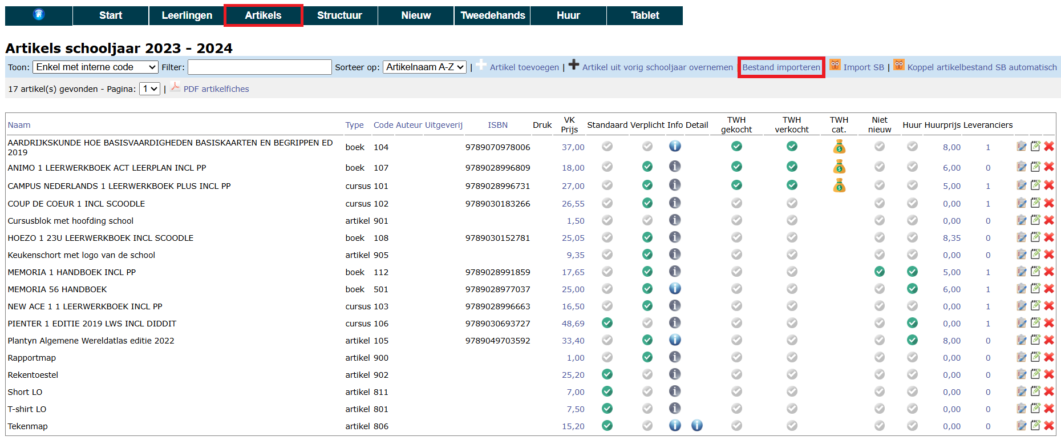1061x440 pixels.
Task: Open the Pagina number dropdown
Action: click(150, 89)
